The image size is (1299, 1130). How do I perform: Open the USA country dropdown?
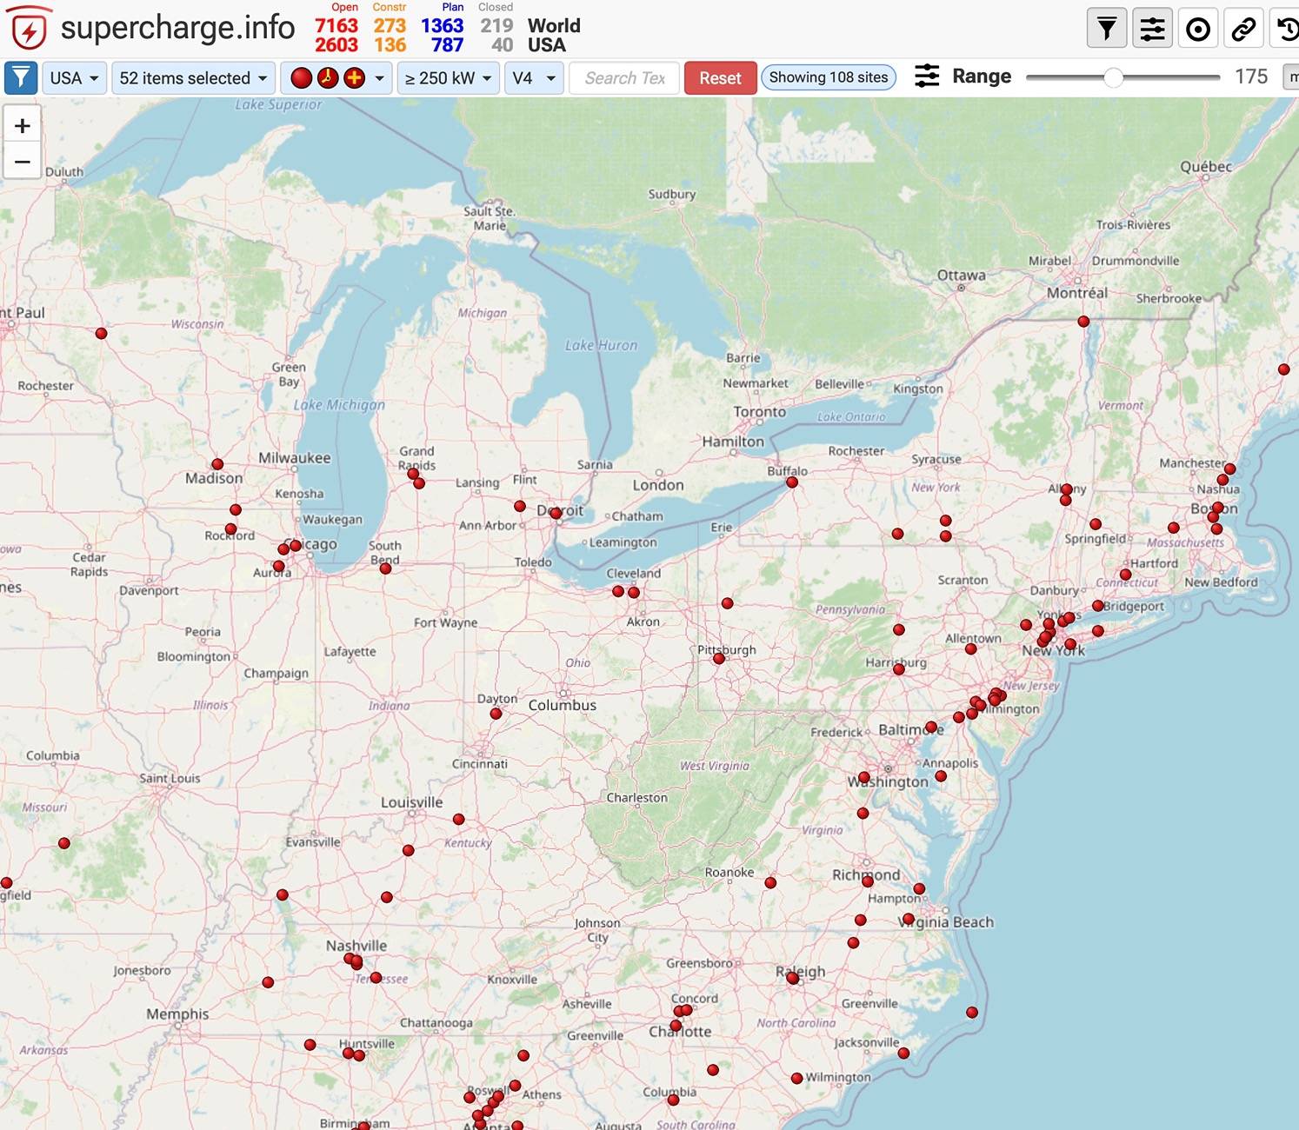point(74,77)
